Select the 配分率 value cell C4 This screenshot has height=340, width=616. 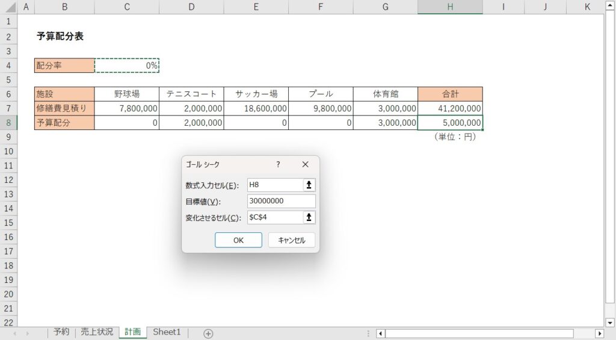[127, 66]
